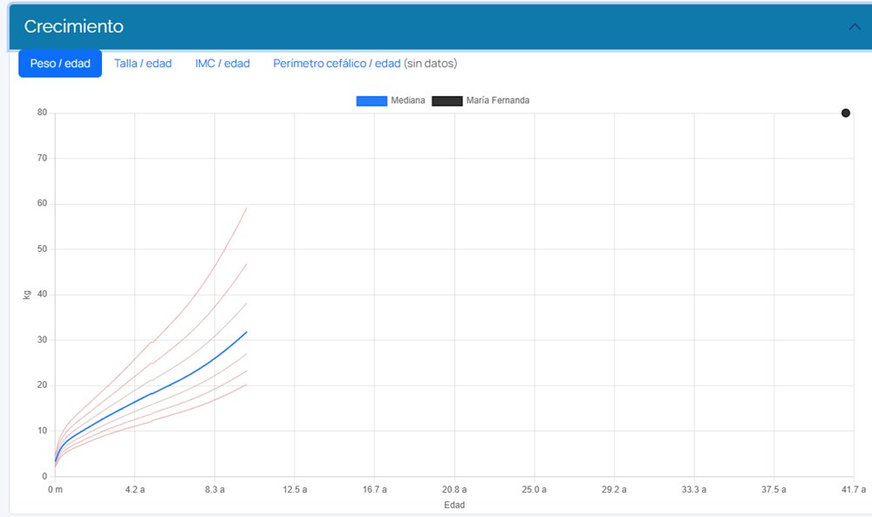
Task: Click the blue median curve end
Action: point(246,332)
